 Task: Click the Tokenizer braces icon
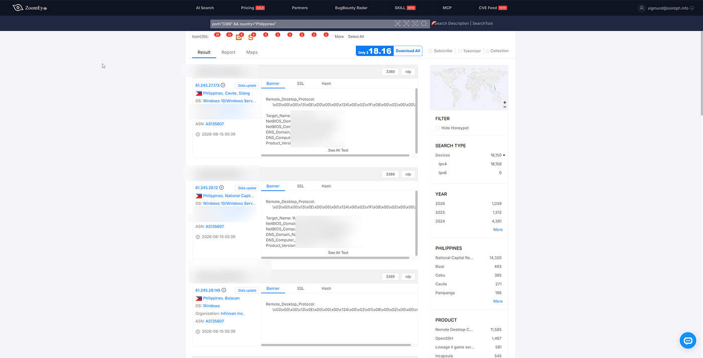point(460,51)
